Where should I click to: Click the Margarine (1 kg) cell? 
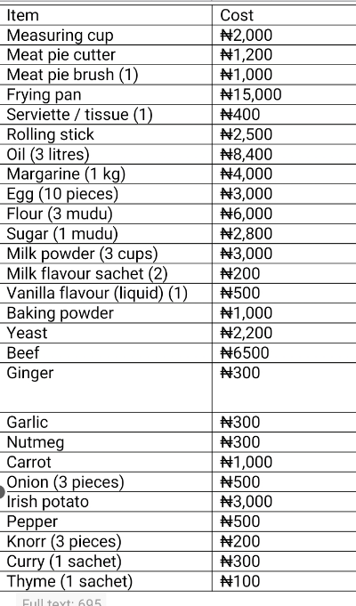pyautogui.click(x=106, y=174)
